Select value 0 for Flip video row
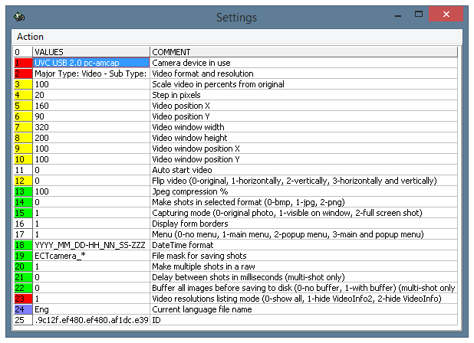Screen dimensions: 474x343 click(91, 181)
